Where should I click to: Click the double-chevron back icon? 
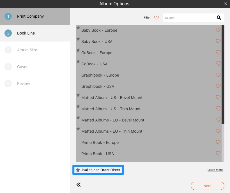coord(79,185)
